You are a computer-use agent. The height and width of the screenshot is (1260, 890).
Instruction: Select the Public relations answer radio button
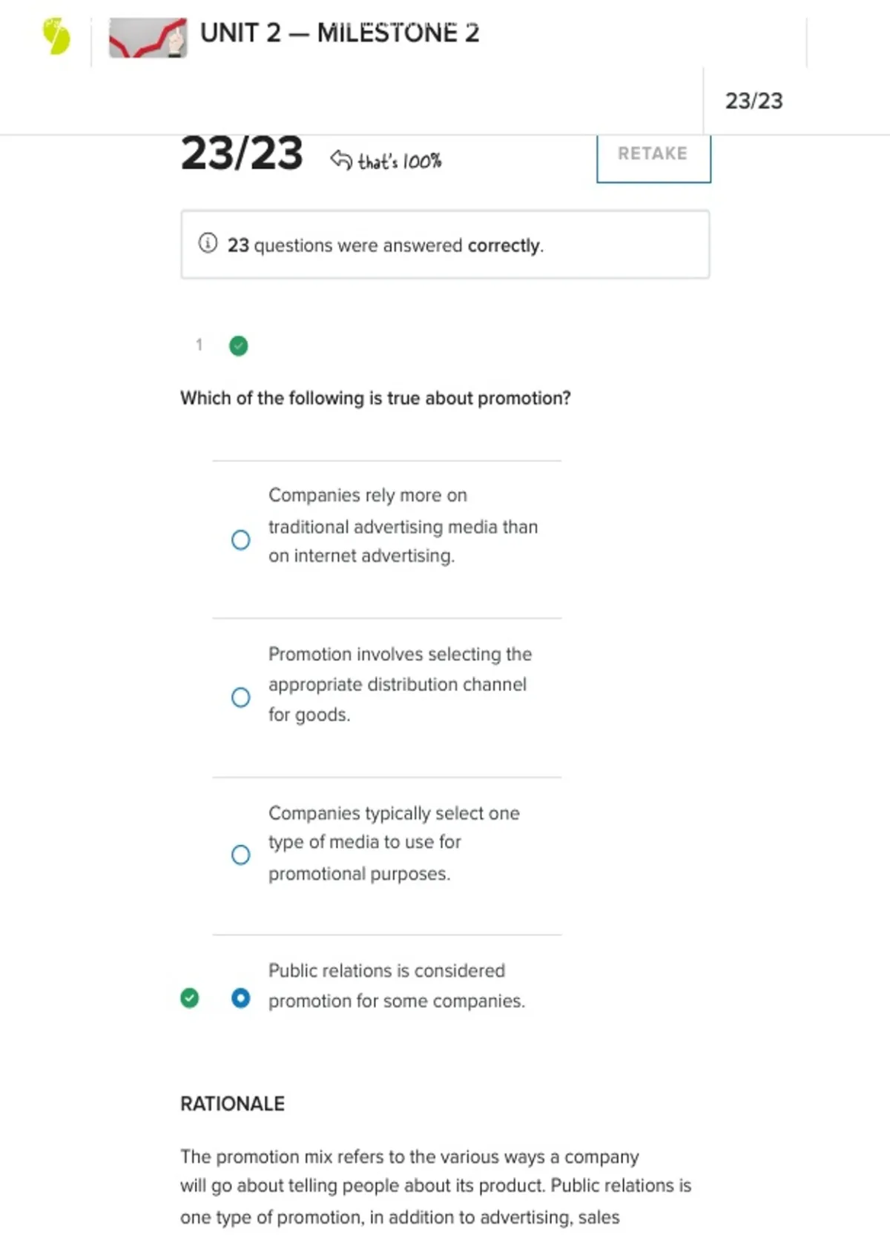tap(240, 998)
